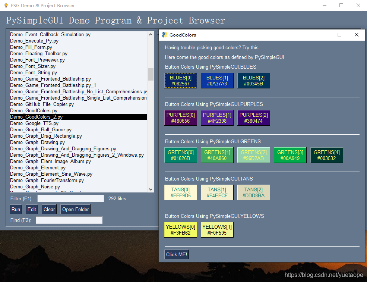367x282 pixels.
Task: Select Demo_Graph_Noise.py in the list
Action: point(78,187)
